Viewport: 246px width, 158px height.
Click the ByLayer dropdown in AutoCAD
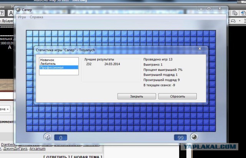[x=7, y=21]
